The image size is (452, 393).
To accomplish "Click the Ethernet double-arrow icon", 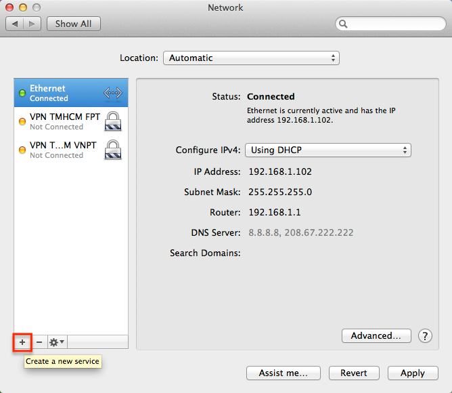I will [112, 93].
